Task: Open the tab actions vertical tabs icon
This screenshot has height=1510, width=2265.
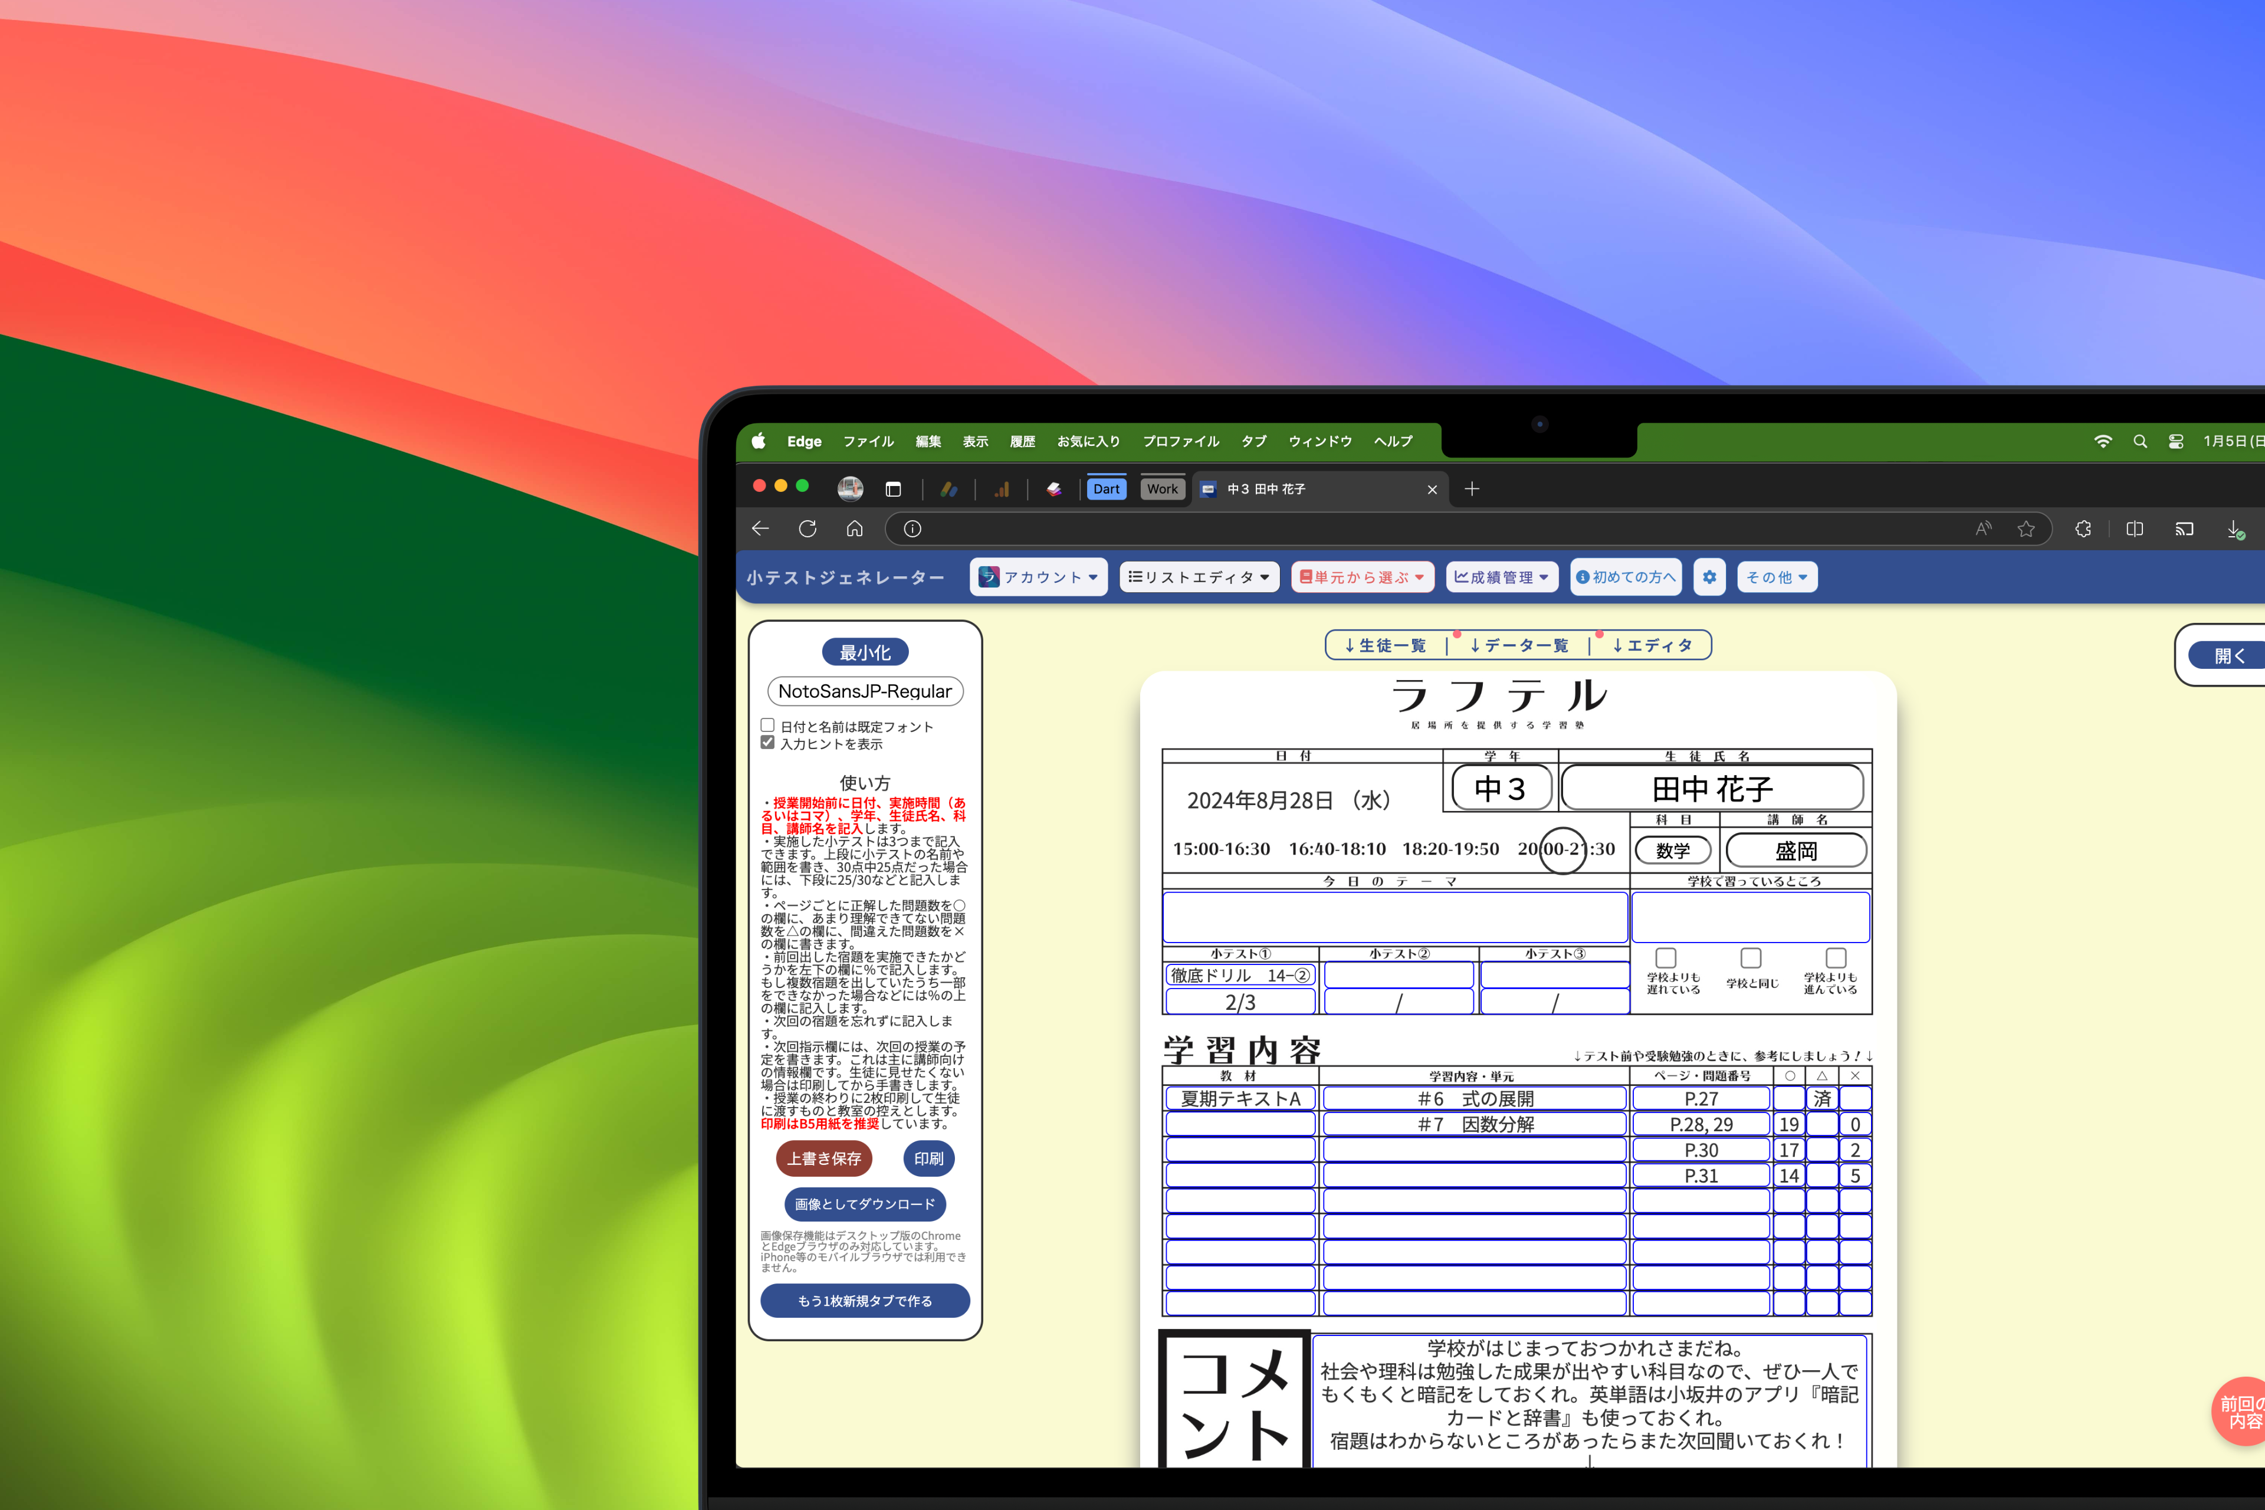Action: pyautogui.click(x=892, y=489)
